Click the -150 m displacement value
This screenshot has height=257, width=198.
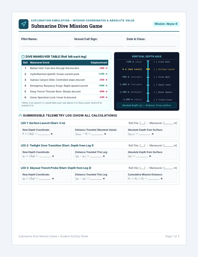pyautogui.click(x=103, y=97)
